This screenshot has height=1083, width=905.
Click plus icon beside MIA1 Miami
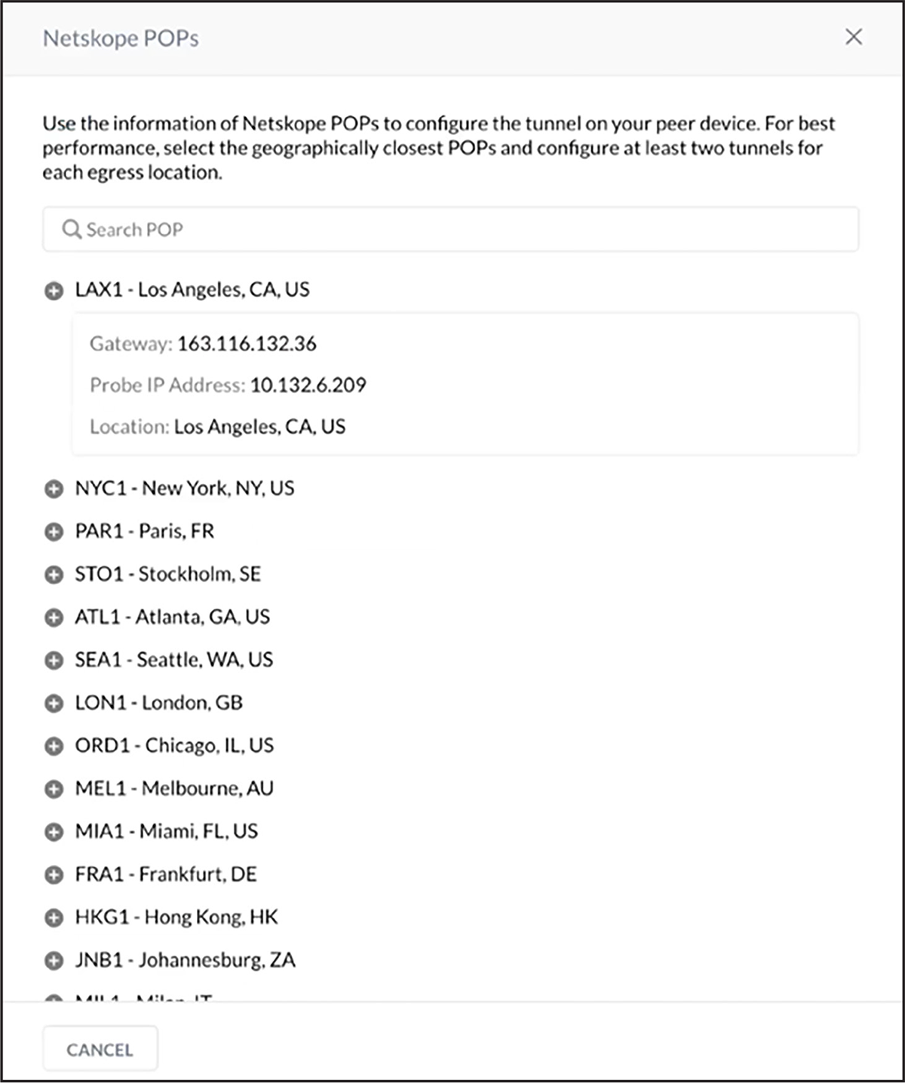click(x=54, y=833)
